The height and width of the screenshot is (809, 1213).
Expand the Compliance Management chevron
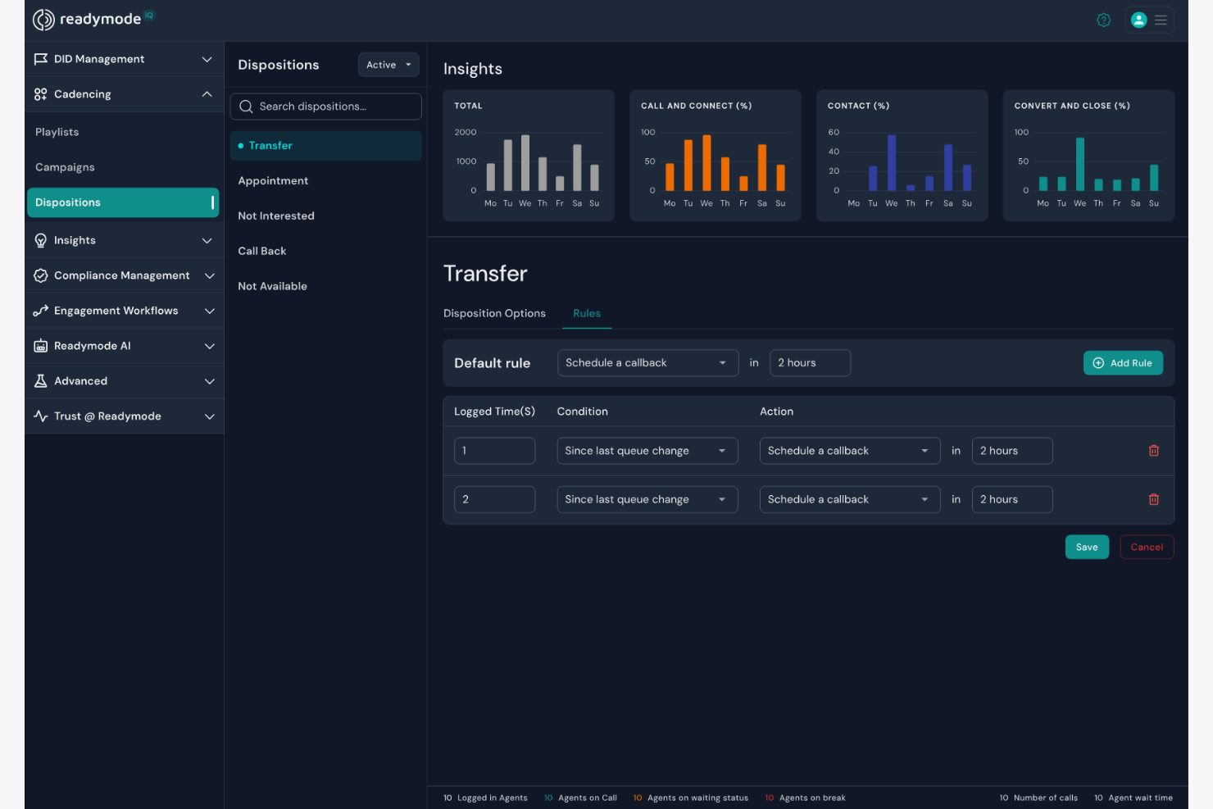210,275
